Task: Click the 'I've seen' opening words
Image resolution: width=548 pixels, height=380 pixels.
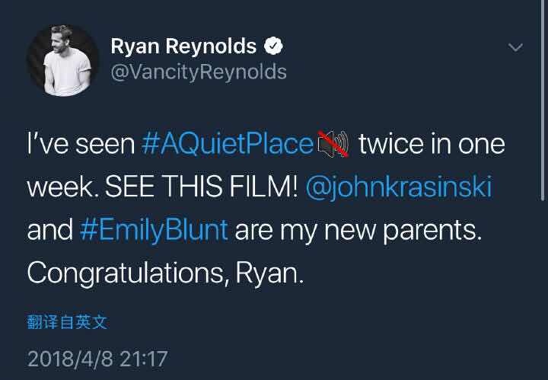Action: [81, 144]
